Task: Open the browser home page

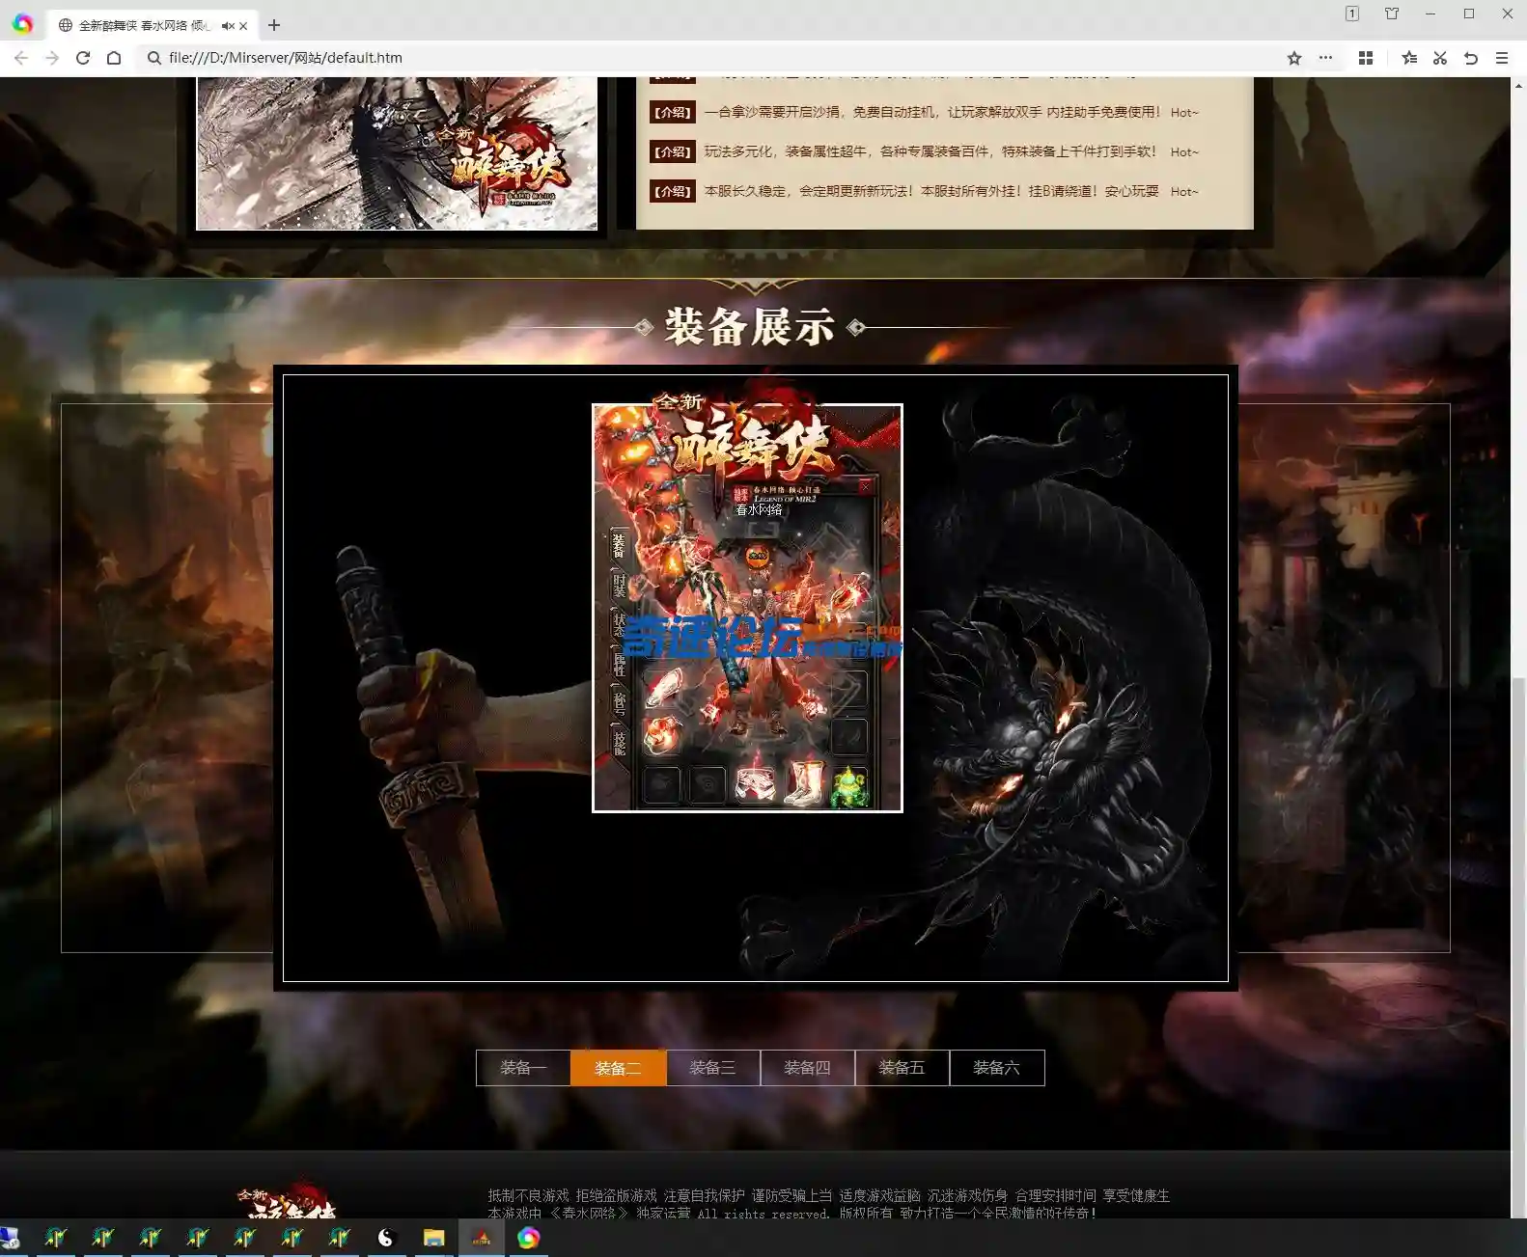Action: point(114,58)
